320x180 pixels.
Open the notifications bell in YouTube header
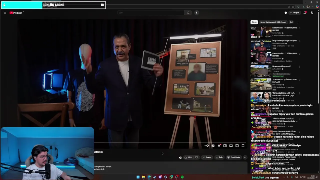(x=304, y=13)
